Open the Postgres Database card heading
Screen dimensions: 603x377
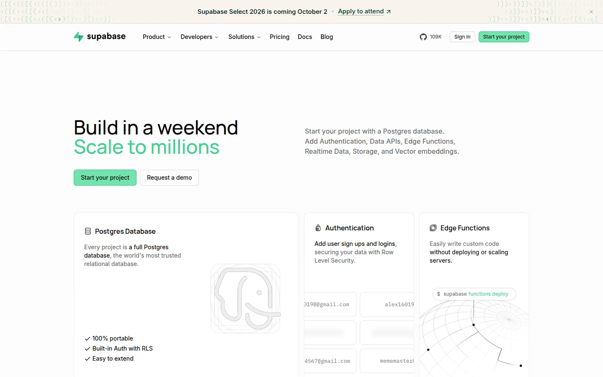point(125,231)
